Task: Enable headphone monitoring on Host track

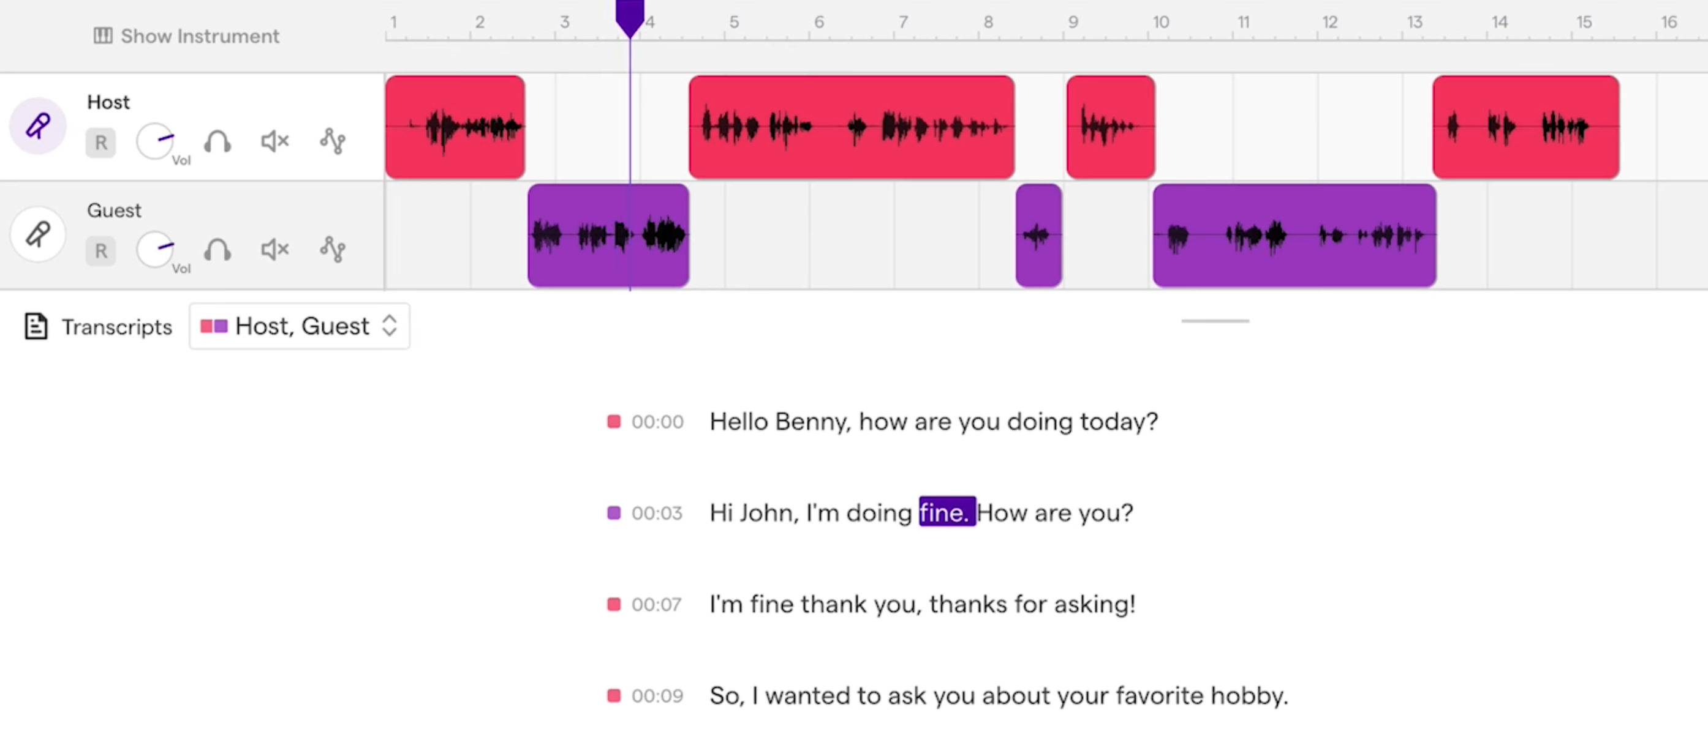Action: pos(217,141)
